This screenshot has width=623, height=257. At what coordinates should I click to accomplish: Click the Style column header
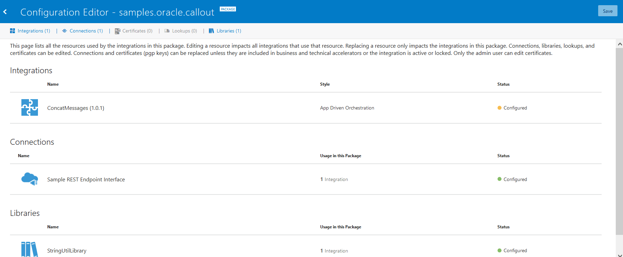325,84
